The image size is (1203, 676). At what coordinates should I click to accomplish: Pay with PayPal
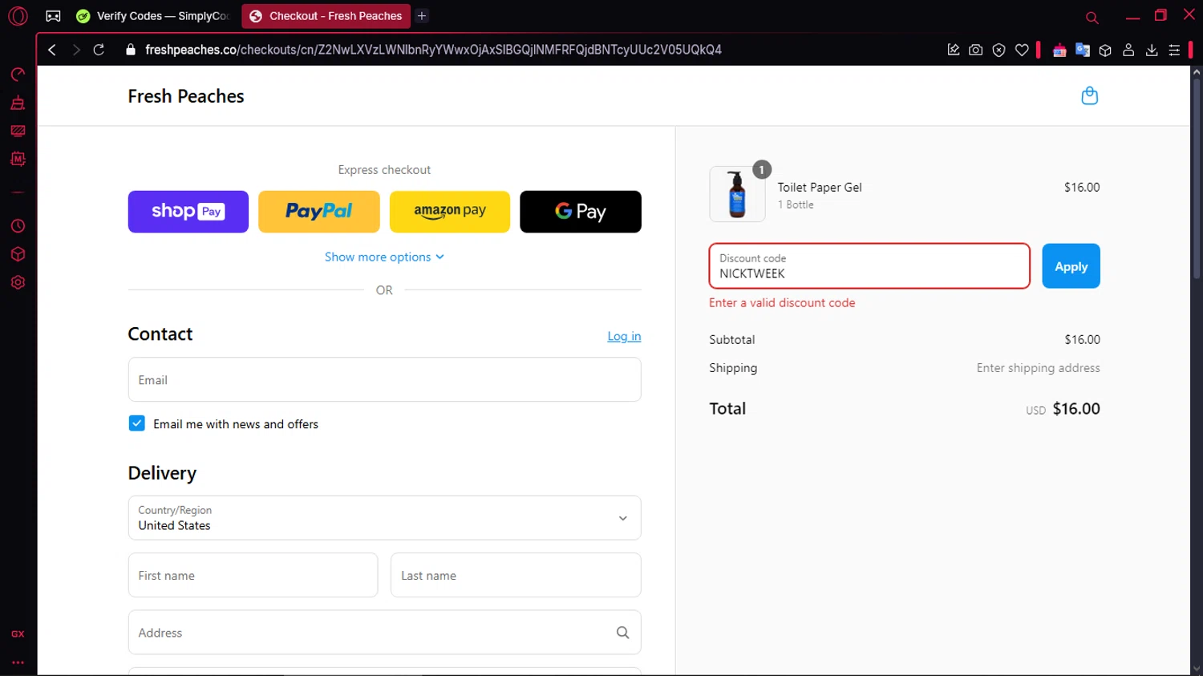pyautogui.click(x=319, y=212)
